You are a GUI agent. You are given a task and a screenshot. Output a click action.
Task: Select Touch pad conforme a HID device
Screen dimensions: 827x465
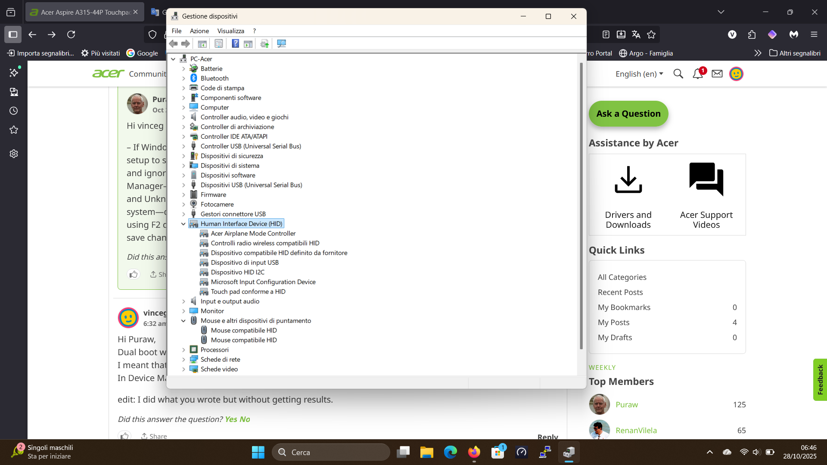(248, 291)
